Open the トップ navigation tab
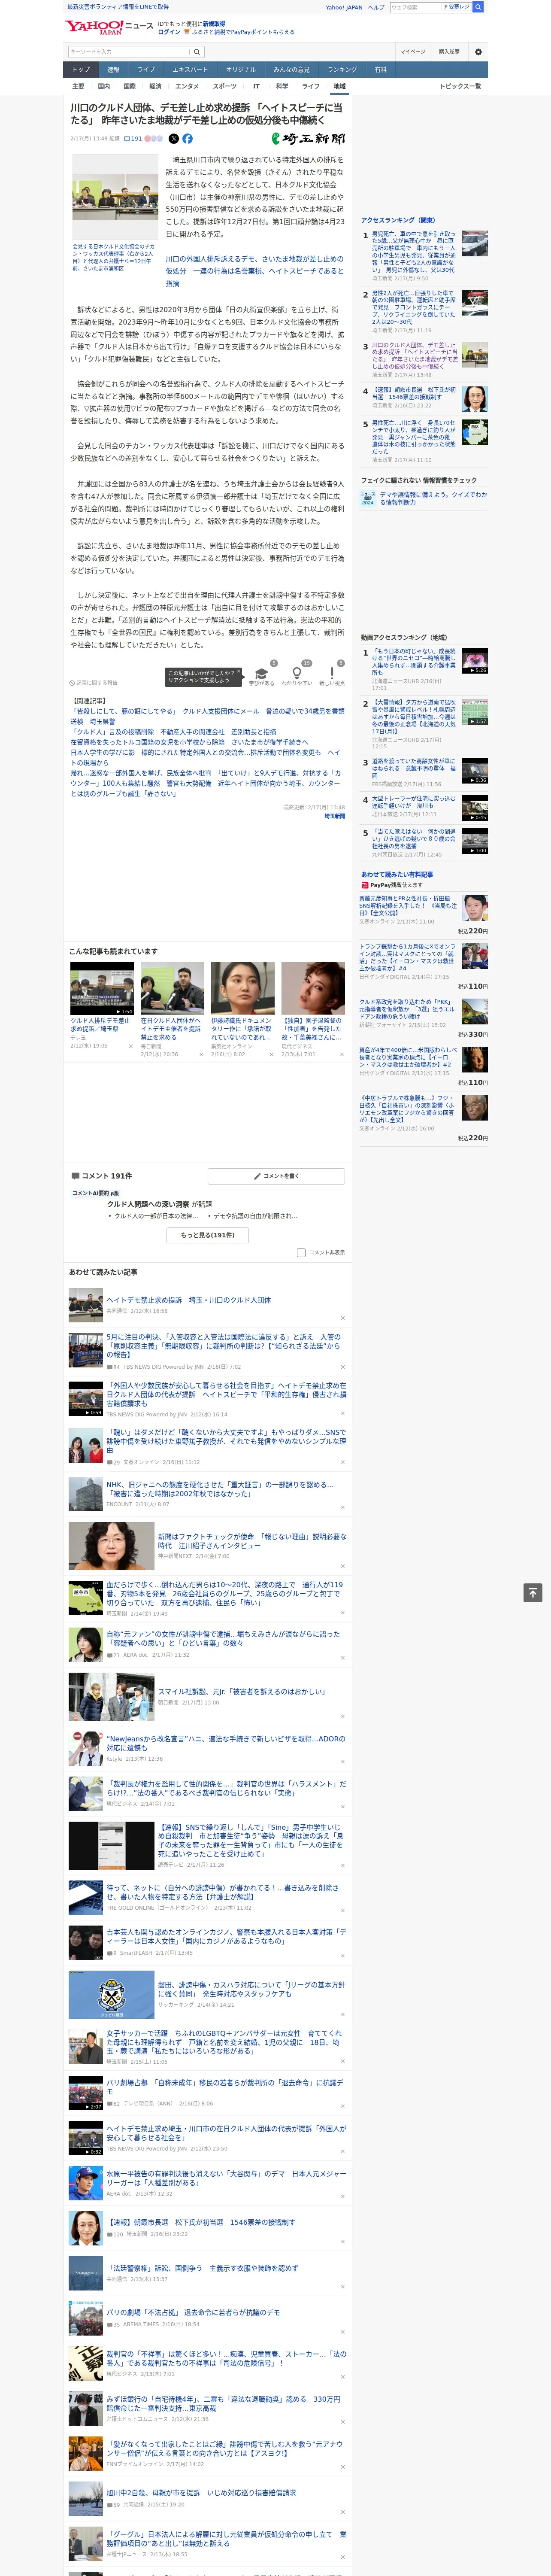 pos(81,69)
